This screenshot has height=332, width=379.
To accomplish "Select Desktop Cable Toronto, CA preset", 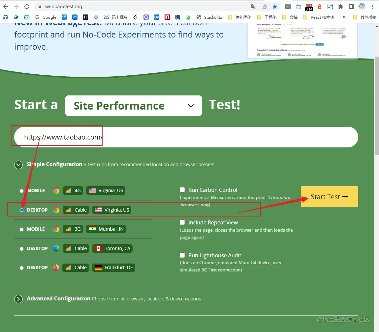I will pyautogui.click(x=21, y=249).
